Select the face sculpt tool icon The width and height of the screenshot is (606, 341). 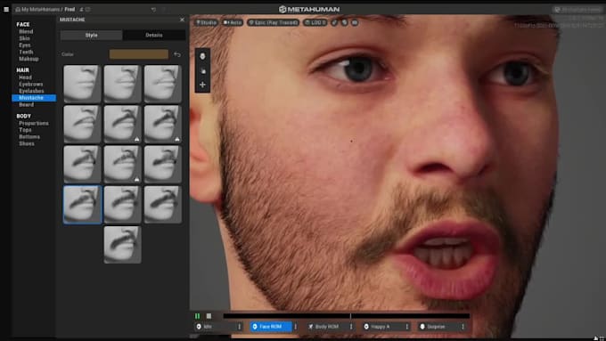(202, 56)
